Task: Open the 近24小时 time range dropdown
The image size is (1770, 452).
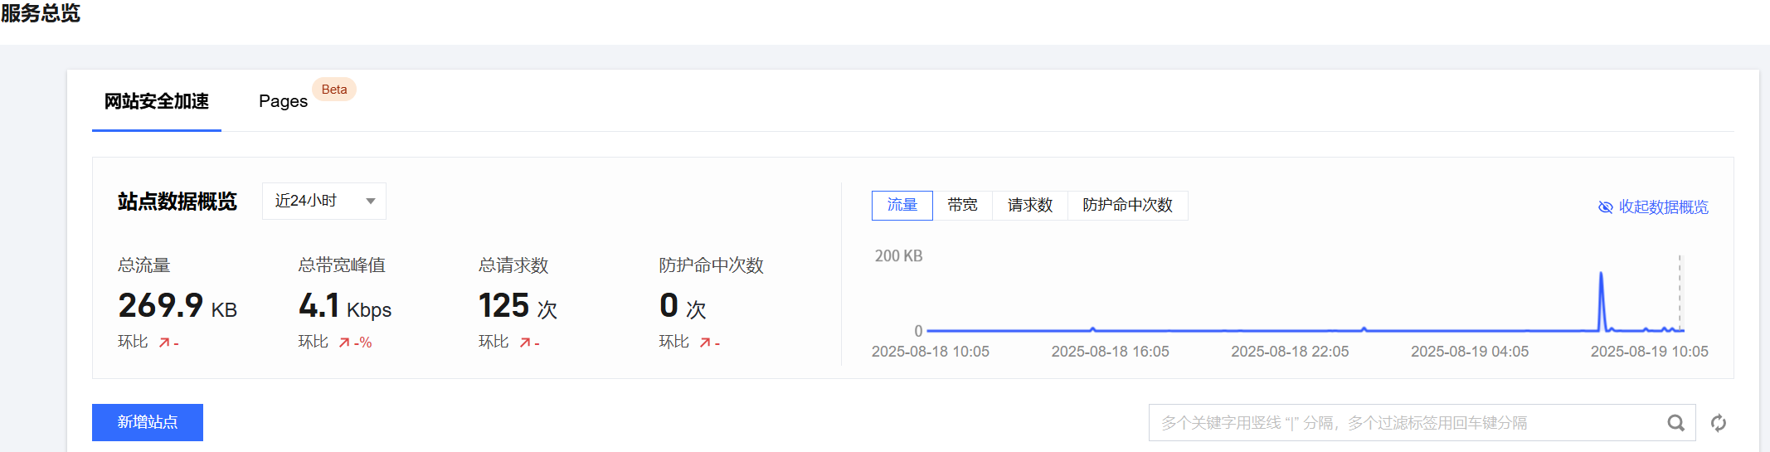Action: (x=324, y=201)
